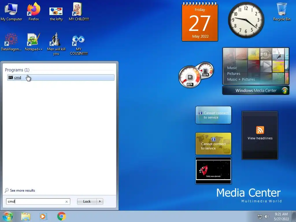
Task: Click the magnifier icon beside See more results
Action: (x=7, y=190)
